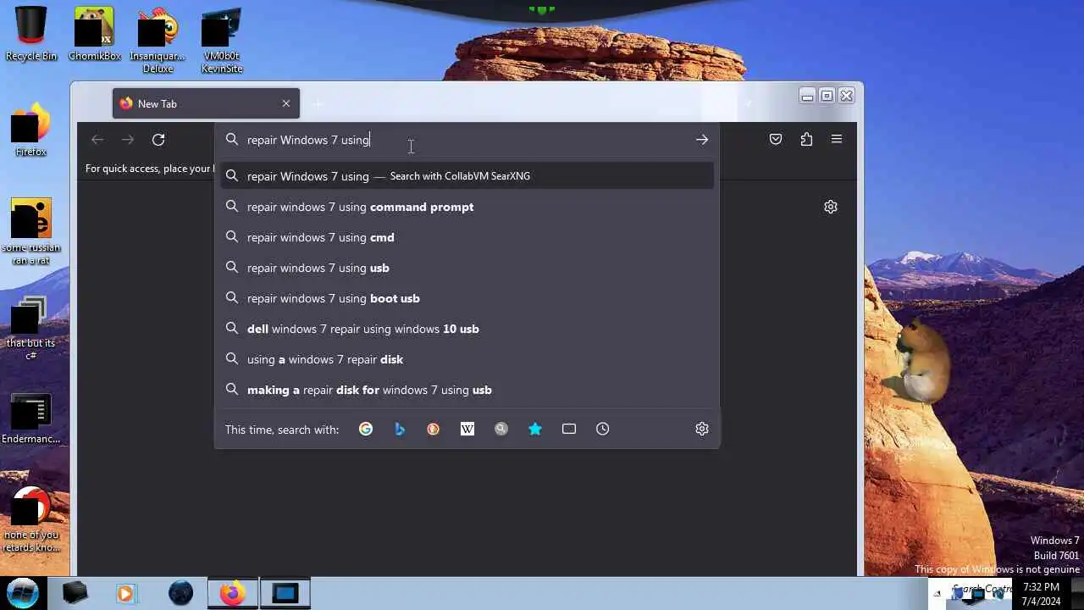Search this time with DuckDuckGo
Viewport: 1084px width, 610px height.
click(x=434, y=429)
